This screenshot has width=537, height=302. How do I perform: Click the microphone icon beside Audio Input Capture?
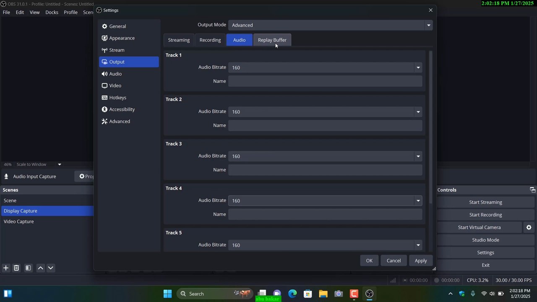click(6, 177)
